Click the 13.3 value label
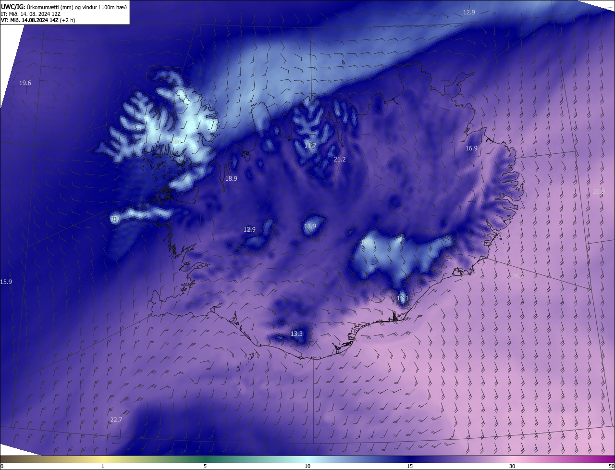The image size is (615, 470). pos(296,334)
